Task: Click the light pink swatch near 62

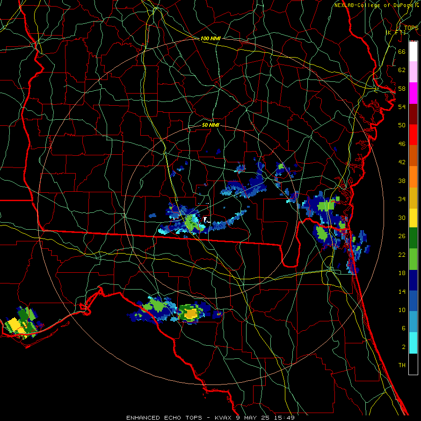Action: click(x=413, y=72)
